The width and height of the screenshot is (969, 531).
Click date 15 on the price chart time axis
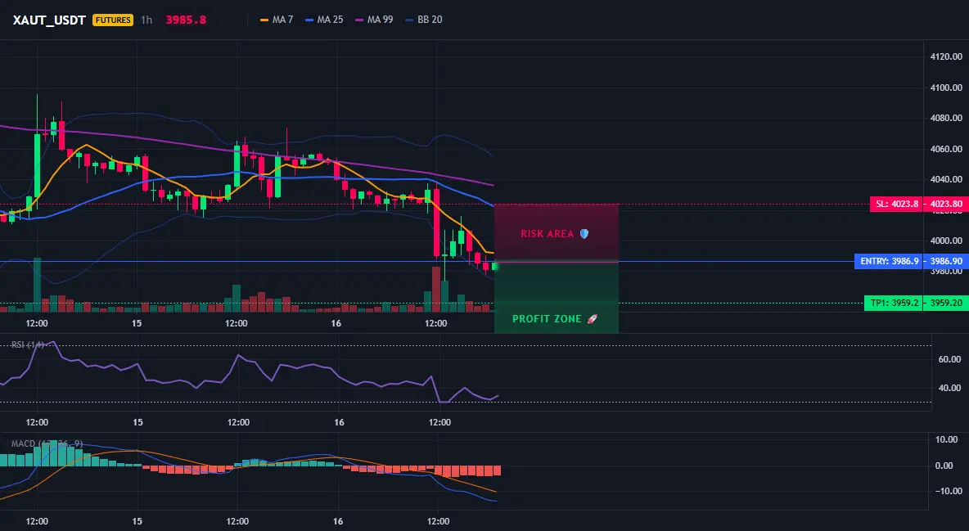(137, 323)
